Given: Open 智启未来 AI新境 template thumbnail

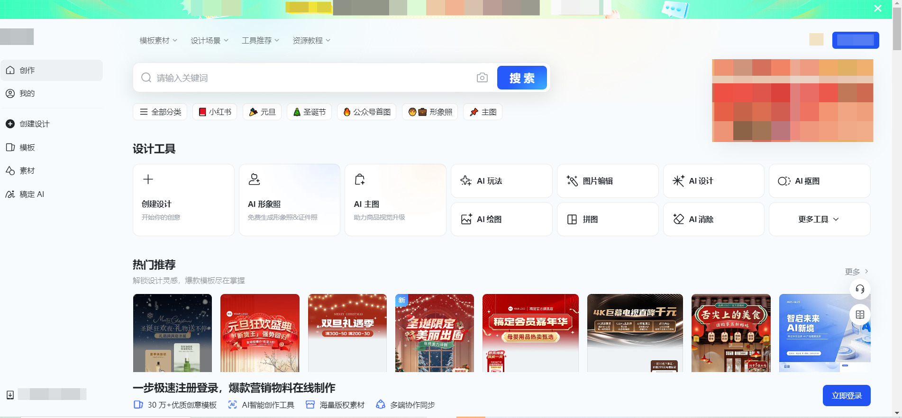Looking at the screenshot, I should point(825,333).
